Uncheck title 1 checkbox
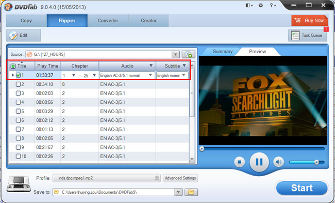This screenshot has width=335, height=203. [19, 75]
